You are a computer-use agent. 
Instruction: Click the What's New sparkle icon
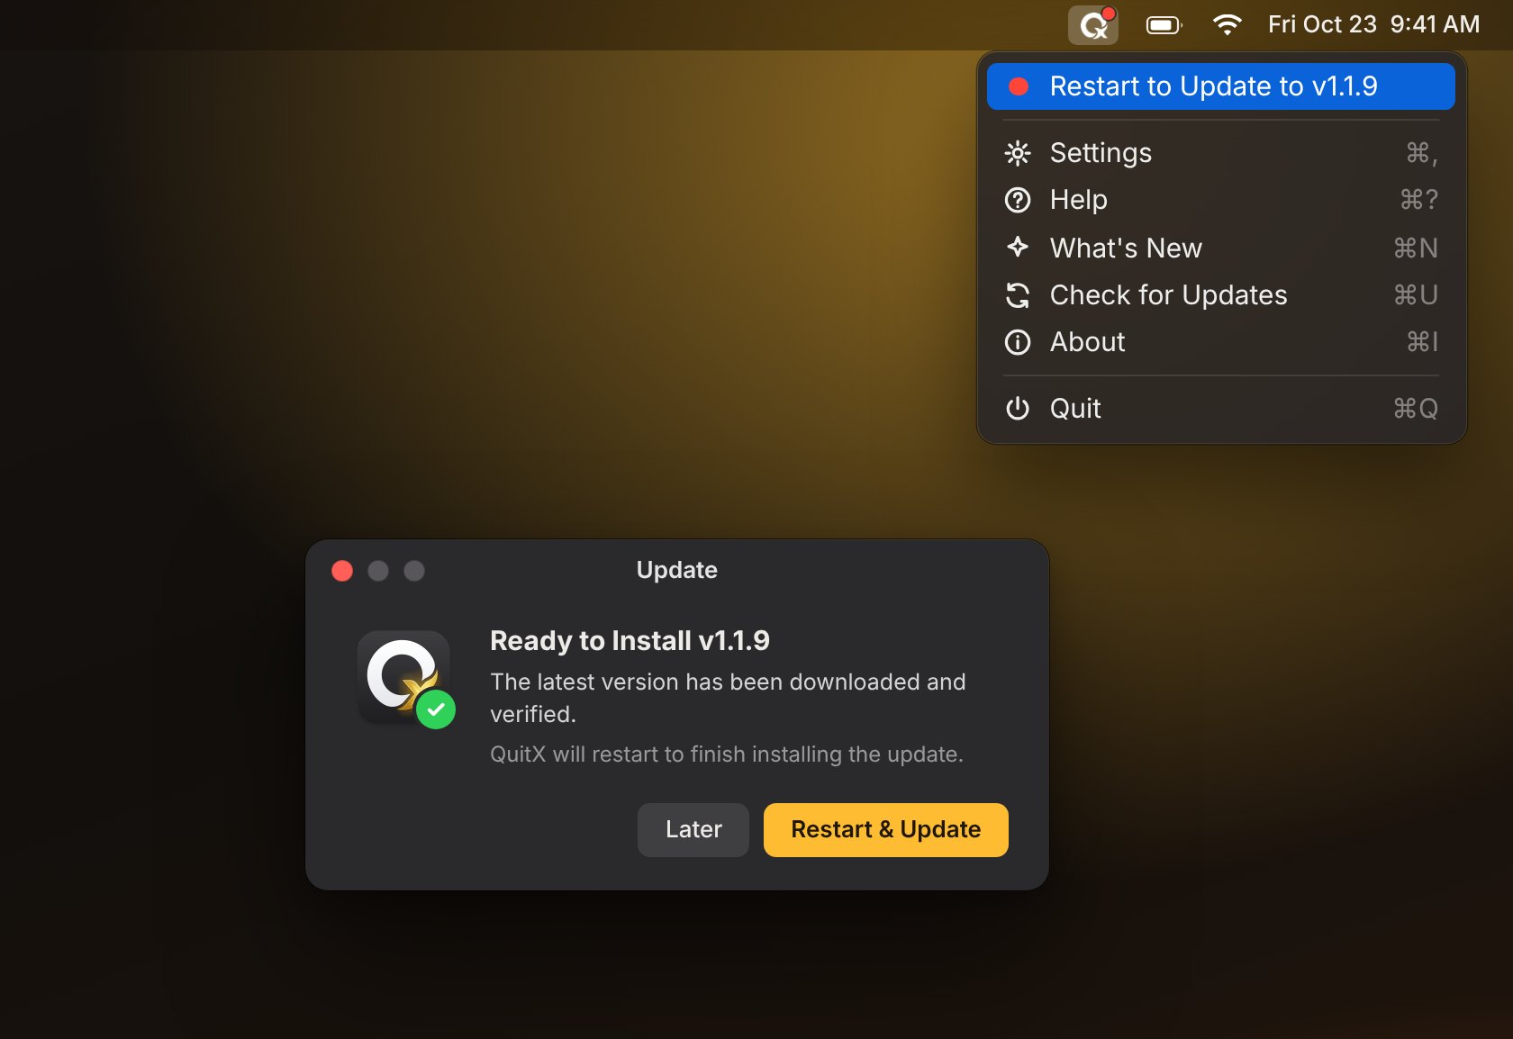[1018, 247]
